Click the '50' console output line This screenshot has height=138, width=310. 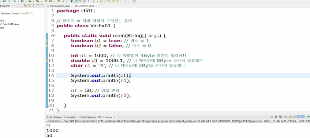(x=49, y=135)
